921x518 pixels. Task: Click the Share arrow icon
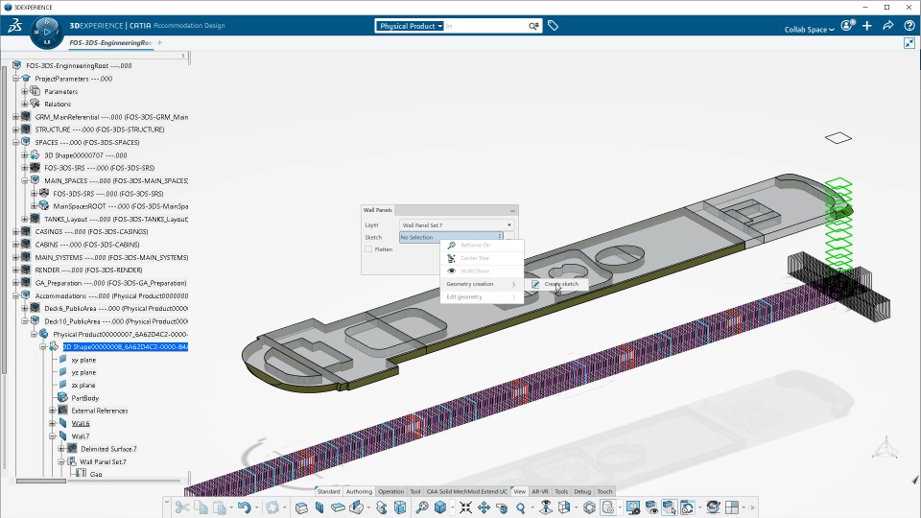tap(888, 25)
